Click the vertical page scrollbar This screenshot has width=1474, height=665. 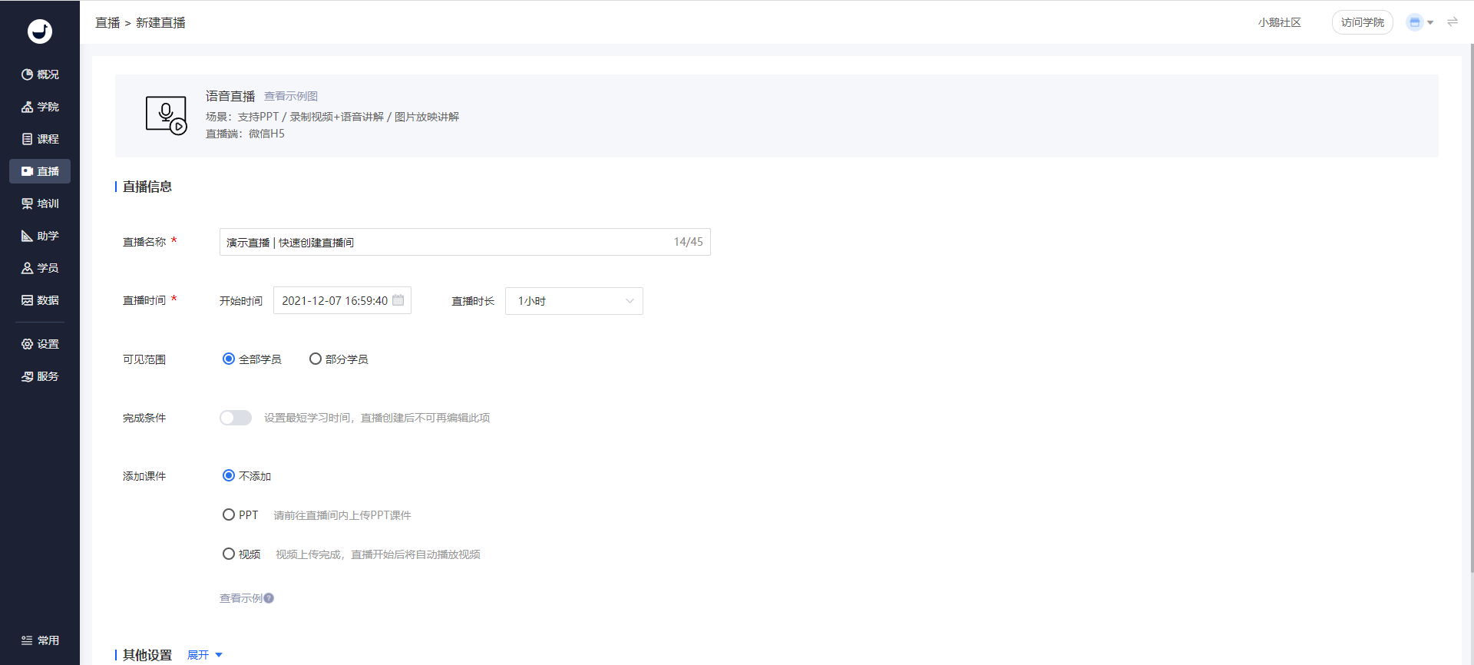coord(1471,307)
